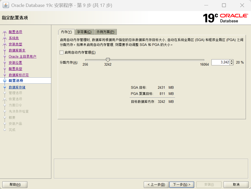The image size is (251, 189).
Task: Open the 数据库标识符 step link
Action: (19, 75)
